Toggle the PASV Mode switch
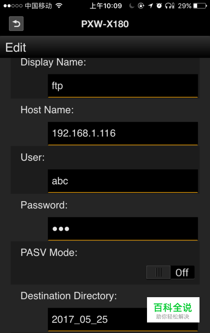 point(171,272)
